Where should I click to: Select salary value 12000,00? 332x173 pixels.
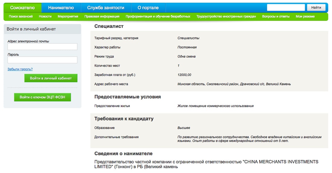click(x=184, y=75)
